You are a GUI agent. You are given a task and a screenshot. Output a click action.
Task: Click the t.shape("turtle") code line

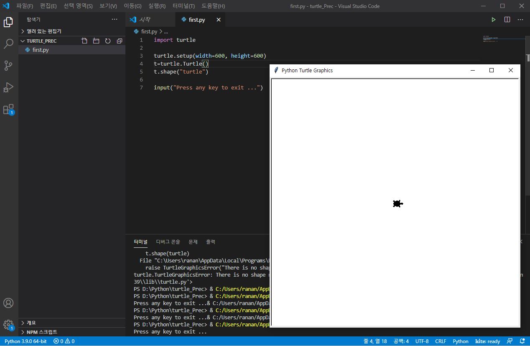[x=181, y=71]
